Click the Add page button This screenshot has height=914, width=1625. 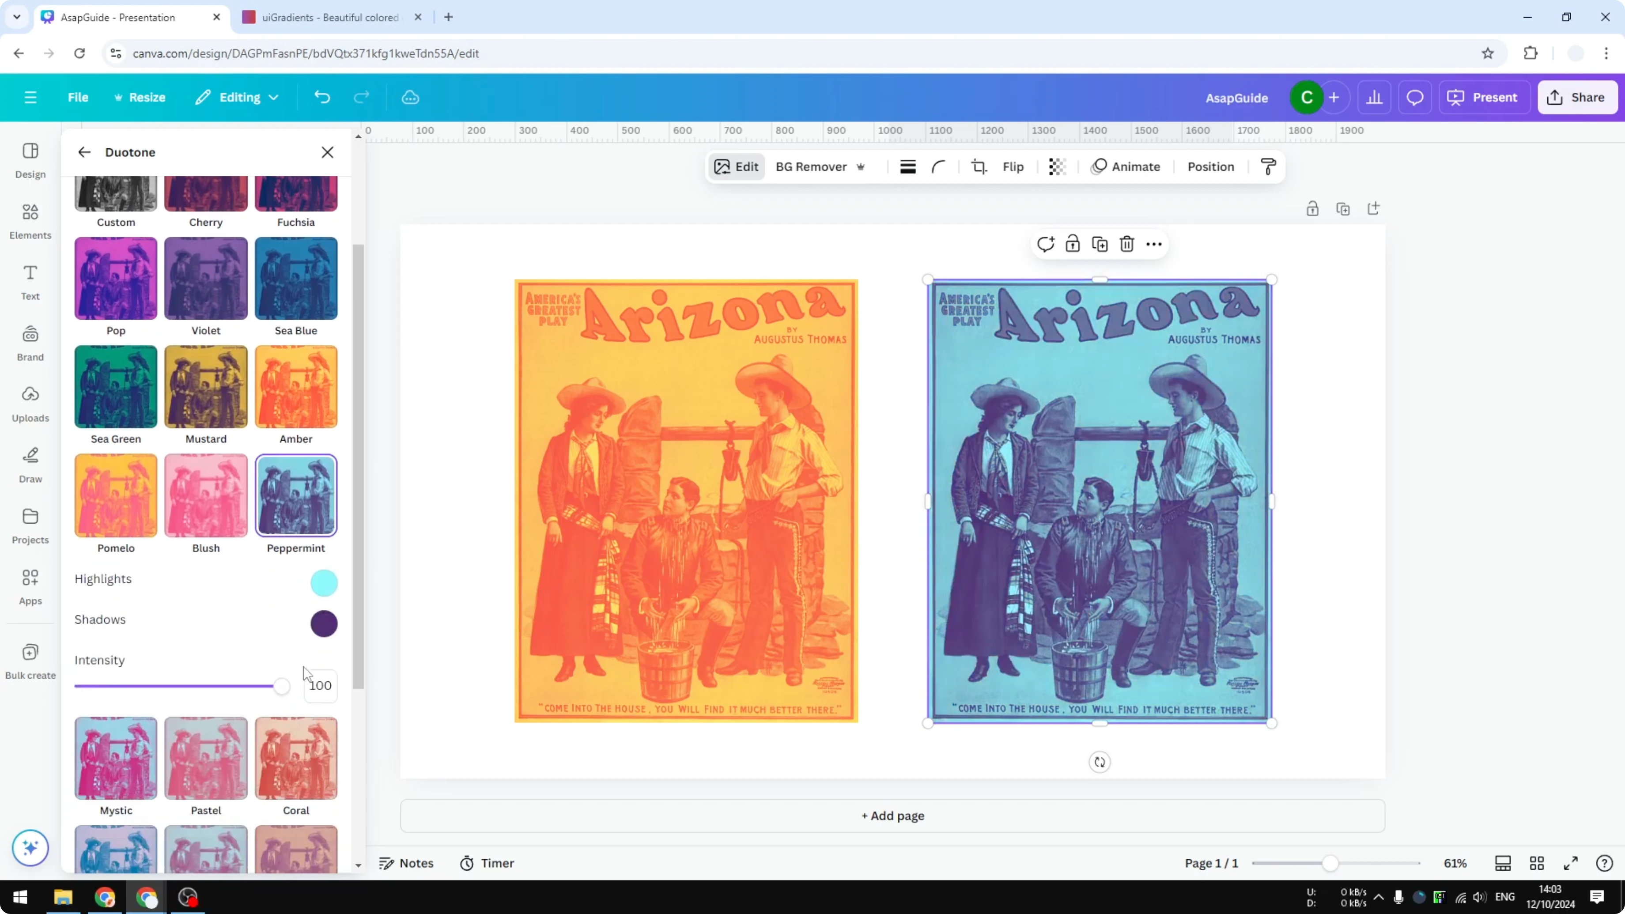pyautogui.click(x=892, y=816)
